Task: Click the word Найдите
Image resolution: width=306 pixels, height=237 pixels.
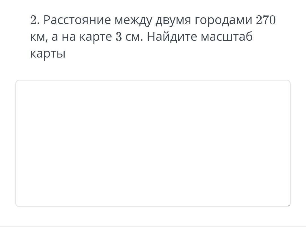Action: [171, 37]
